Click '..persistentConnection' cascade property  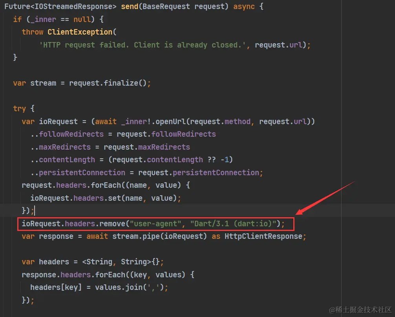[78, 172]
